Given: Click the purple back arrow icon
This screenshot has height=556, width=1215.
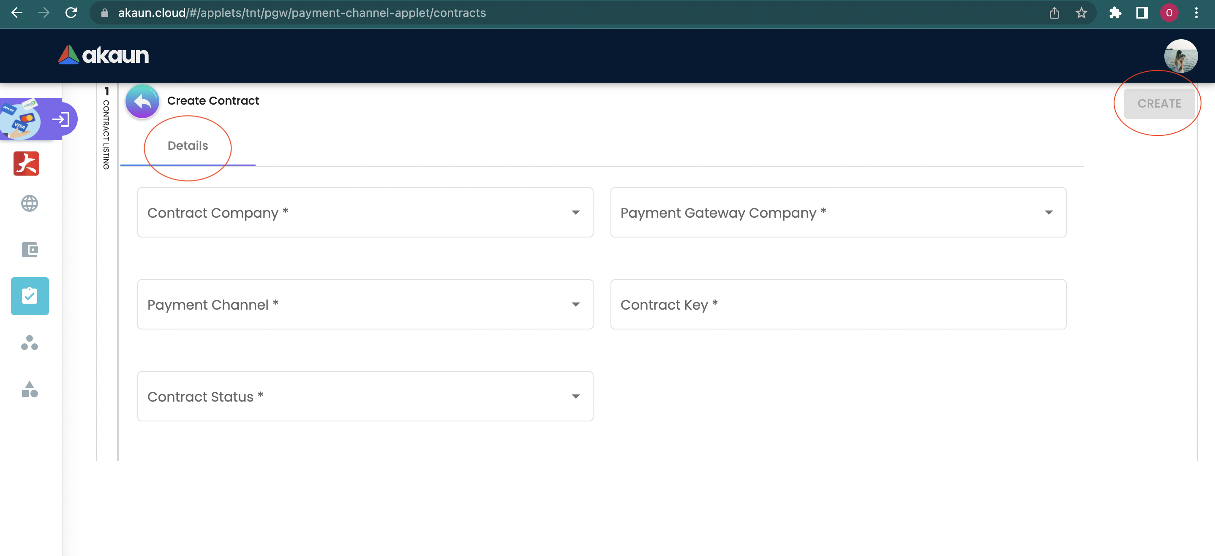Looking at the screenshot, I should [142, 102].
